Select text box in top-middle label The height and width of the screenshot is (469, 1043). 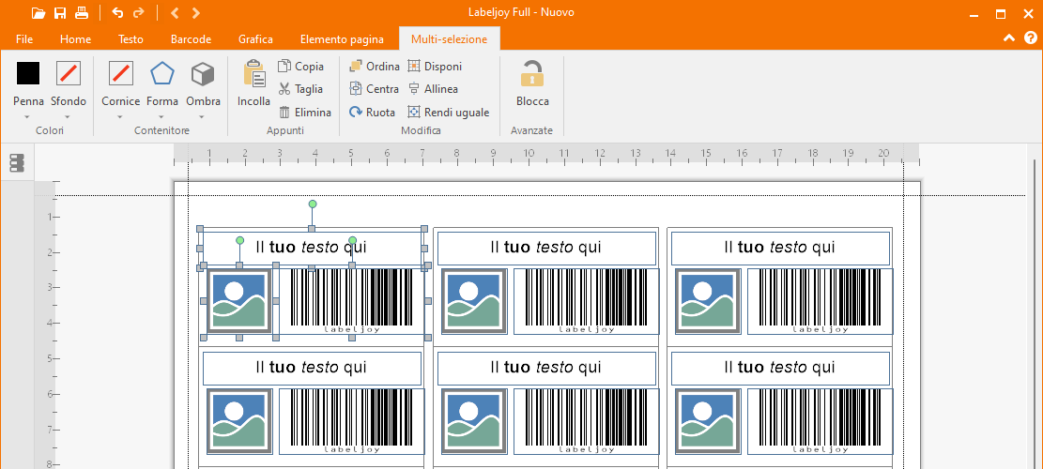tap(546, 248)
